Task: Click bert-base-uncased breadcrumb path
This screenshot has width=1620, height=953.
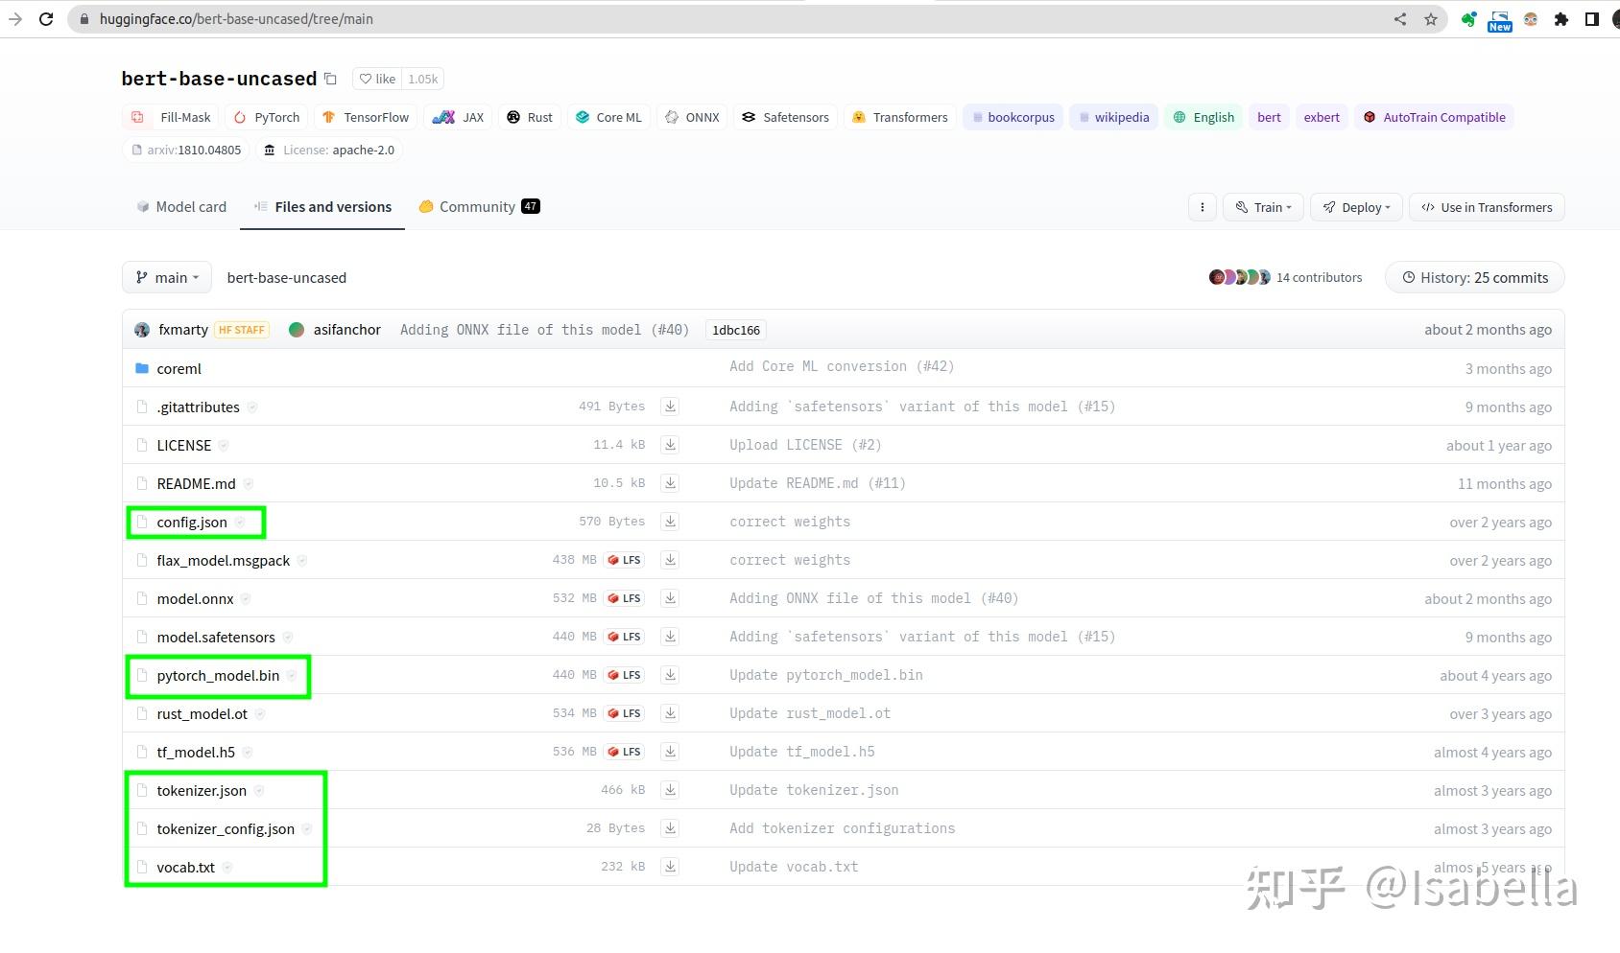Action: point(286,277)
